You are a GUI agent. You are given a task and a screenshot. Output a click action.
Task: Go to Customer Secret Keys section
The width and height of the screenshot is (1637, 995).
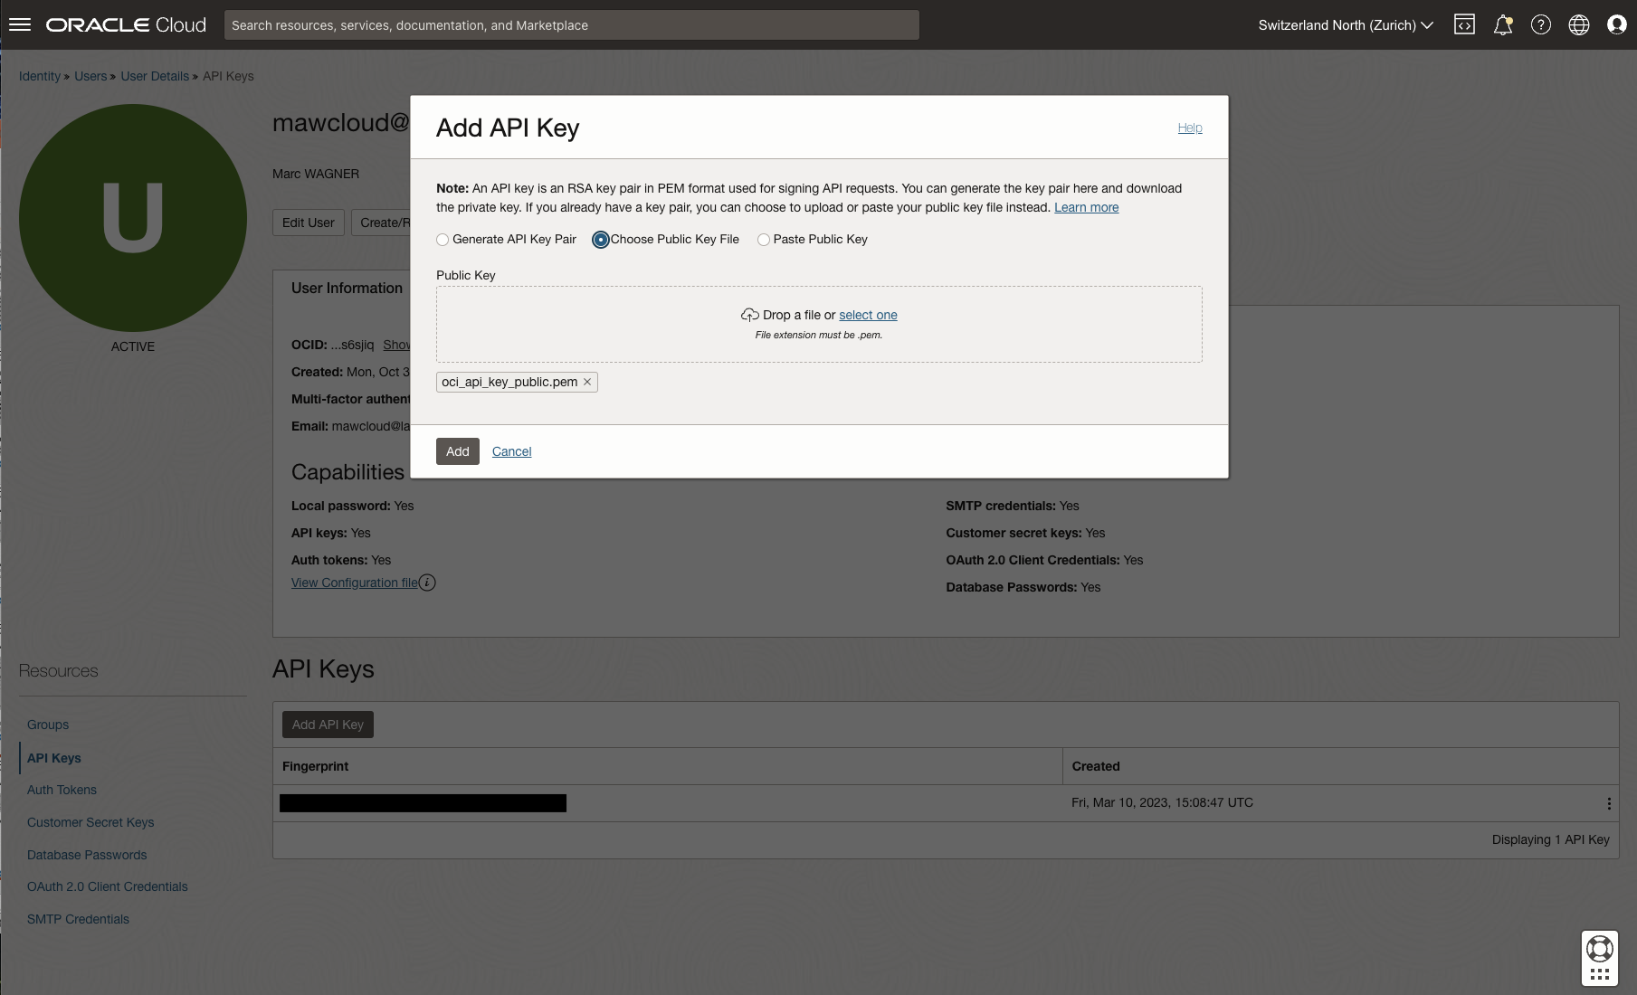(90, 822)
